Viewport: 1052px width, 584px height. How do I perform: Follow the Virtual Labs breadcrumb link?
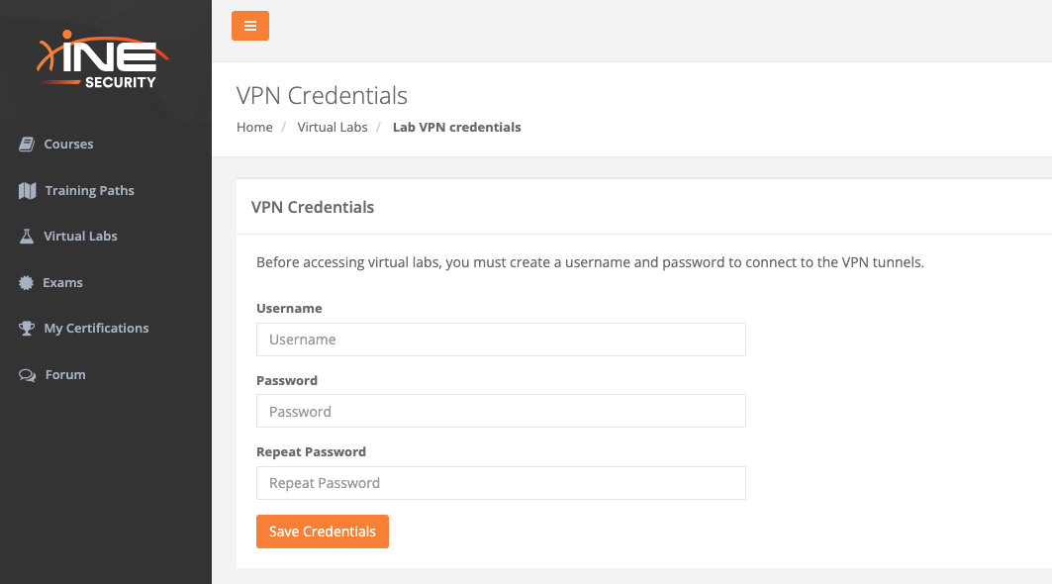333,127
